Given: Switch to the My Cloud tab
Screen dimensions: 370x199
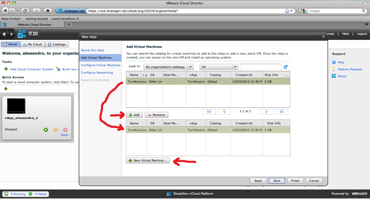Looking at the screenshot, I should [32, 44].
